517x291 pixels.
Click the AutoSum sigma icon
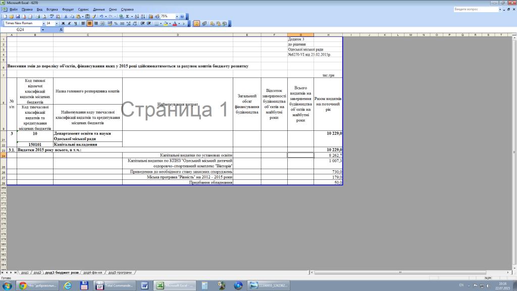(x=127, y=16)
